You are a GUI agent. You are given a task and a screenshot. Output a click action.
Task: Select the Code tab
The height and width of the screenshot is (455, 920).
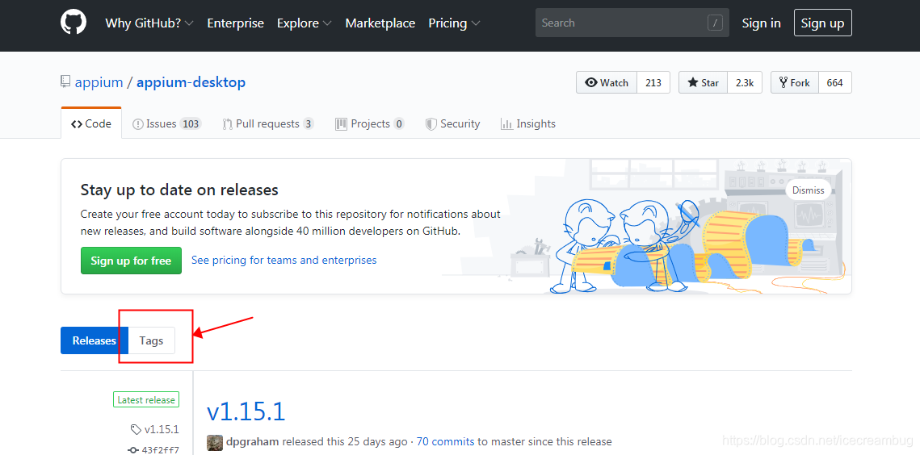click(91, 123)
